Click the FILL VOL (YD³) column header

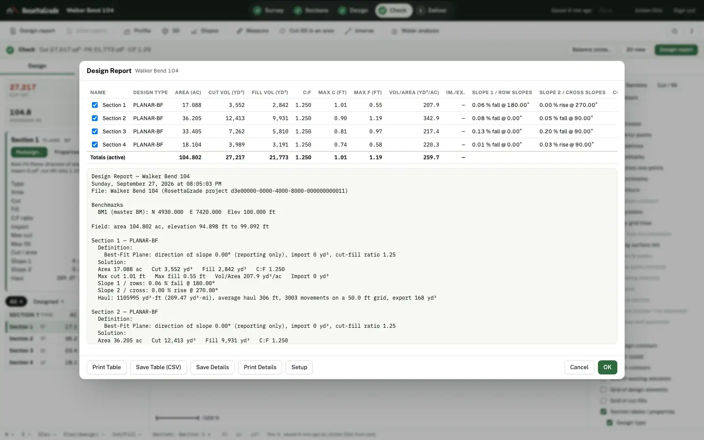tap(270, 92)
